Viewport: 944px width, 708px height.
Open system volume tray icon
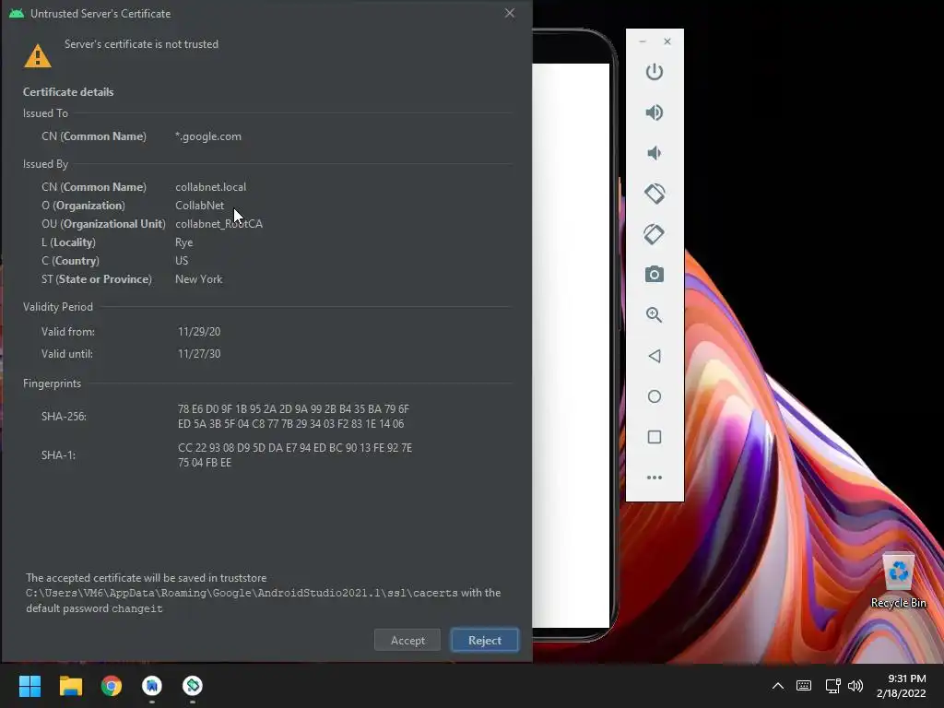click(x=855, y=686)
